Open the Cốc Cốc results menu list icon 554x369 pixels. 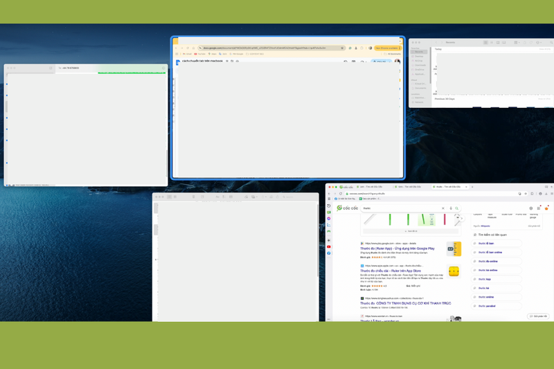click(539, 208)
